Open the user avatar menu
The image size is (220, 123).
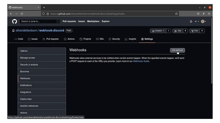[203, 22]
